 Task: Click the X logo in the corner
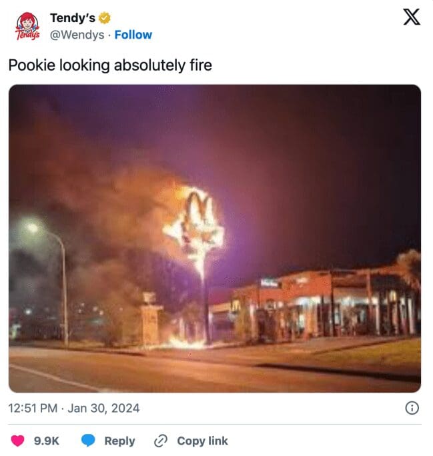[x=412, y=17]
